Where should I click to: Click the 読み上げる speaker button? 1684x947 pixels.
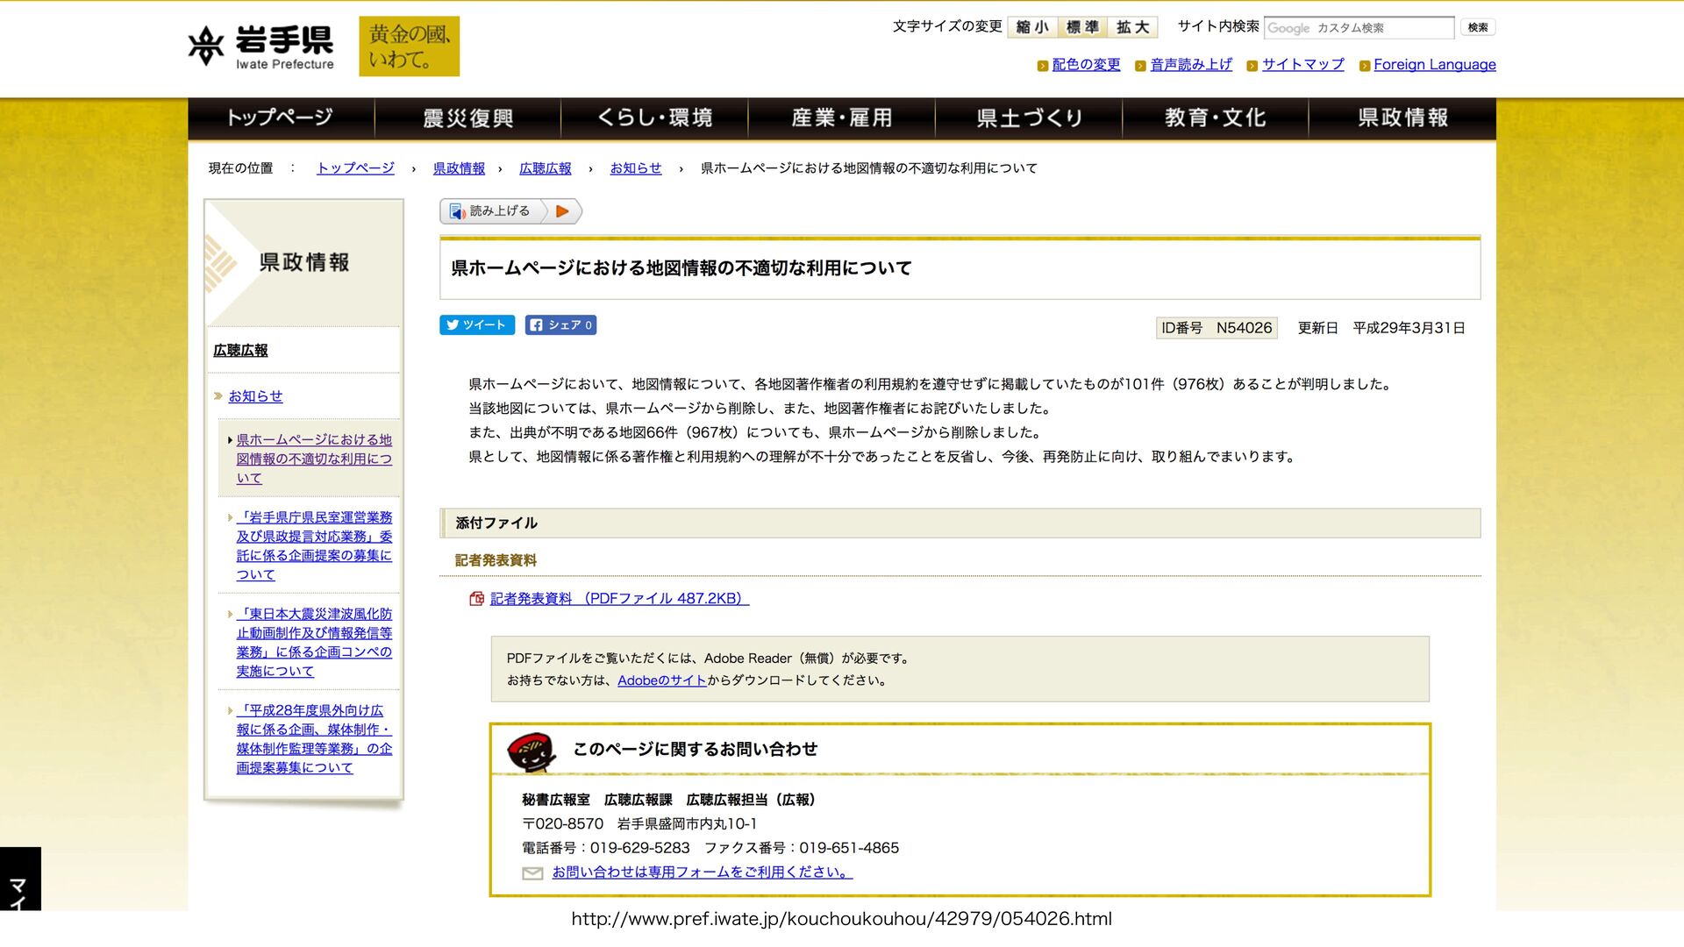click(x=490, y=211)
